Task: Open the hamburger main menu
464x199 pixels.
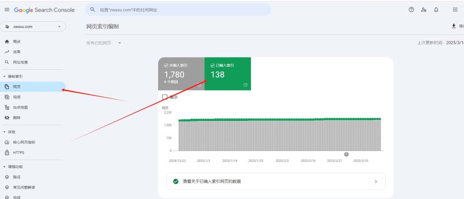Action: tap(7, 10)
